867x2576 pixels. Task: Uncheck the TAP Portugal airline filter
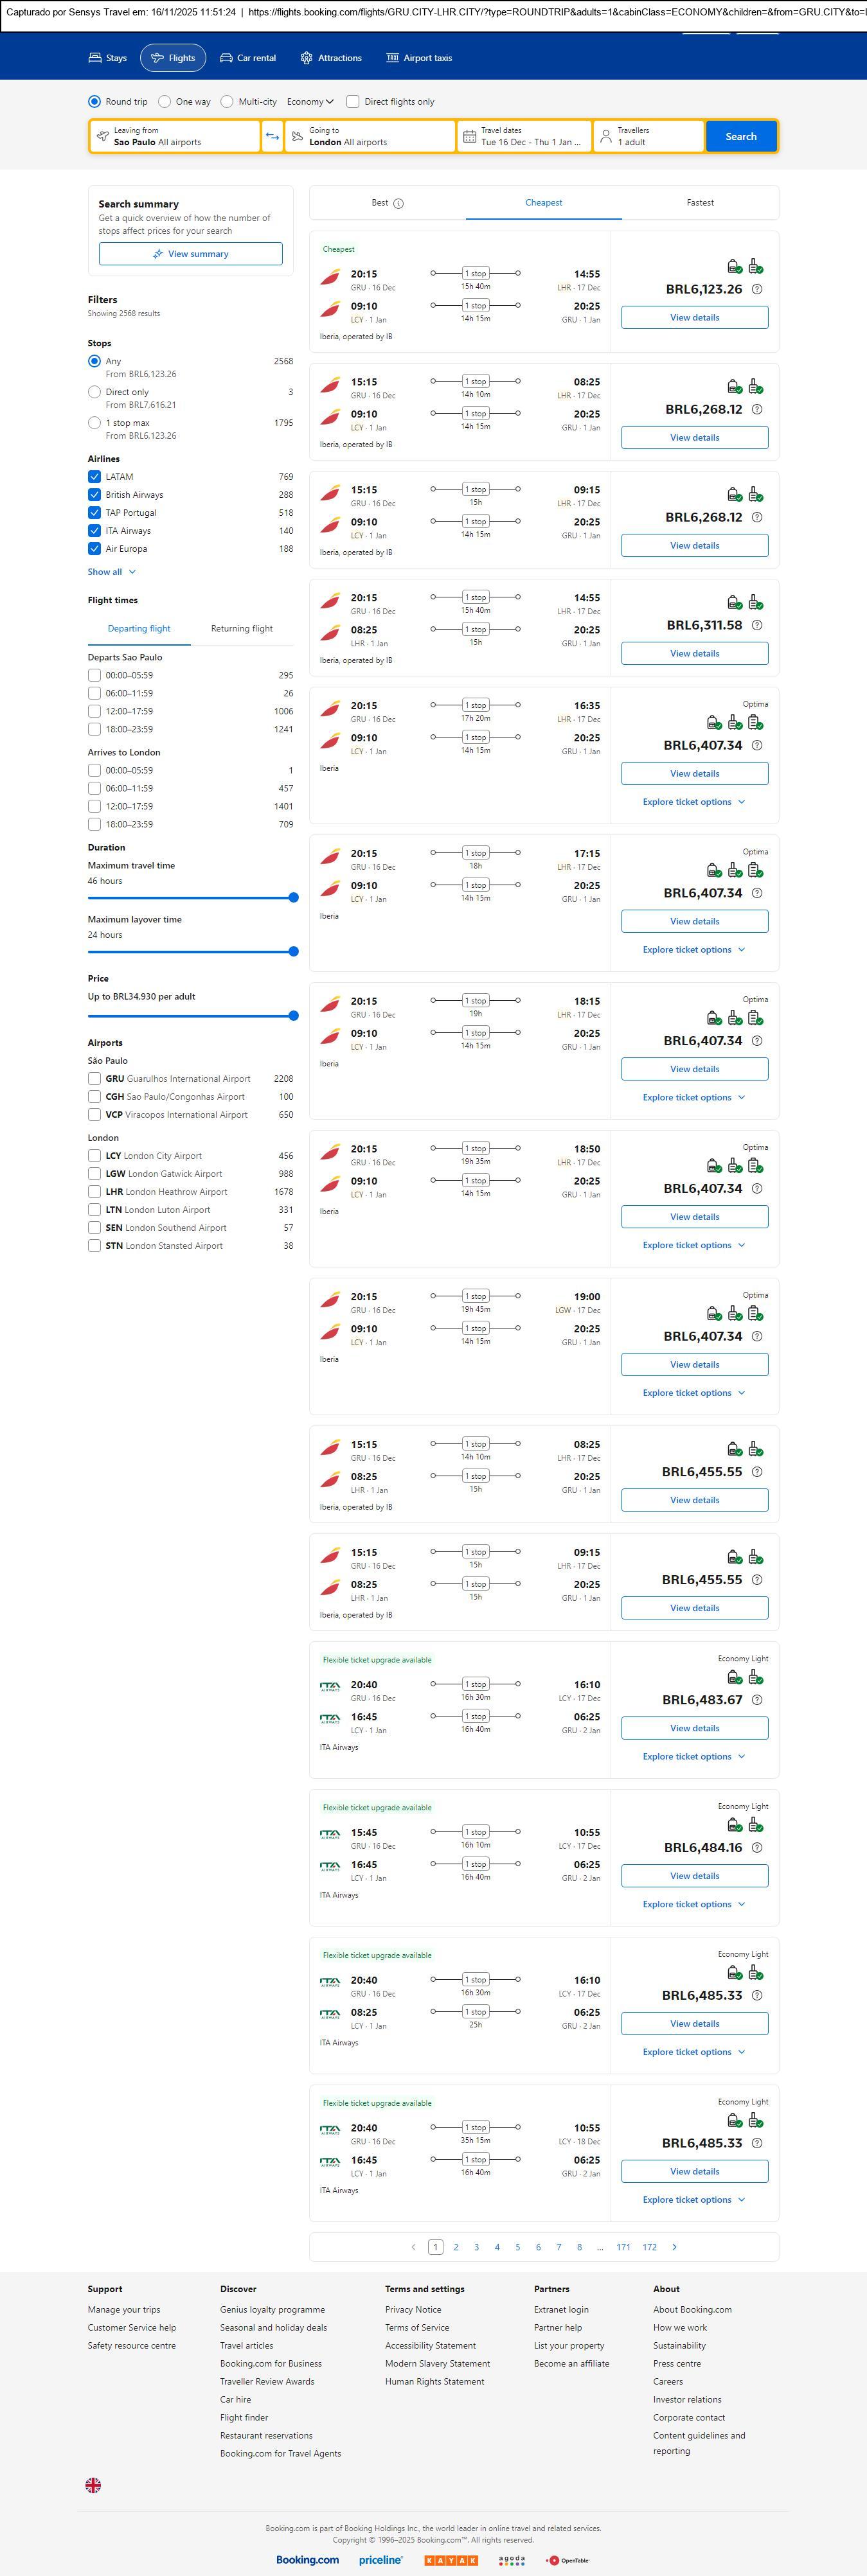point(94,512)
